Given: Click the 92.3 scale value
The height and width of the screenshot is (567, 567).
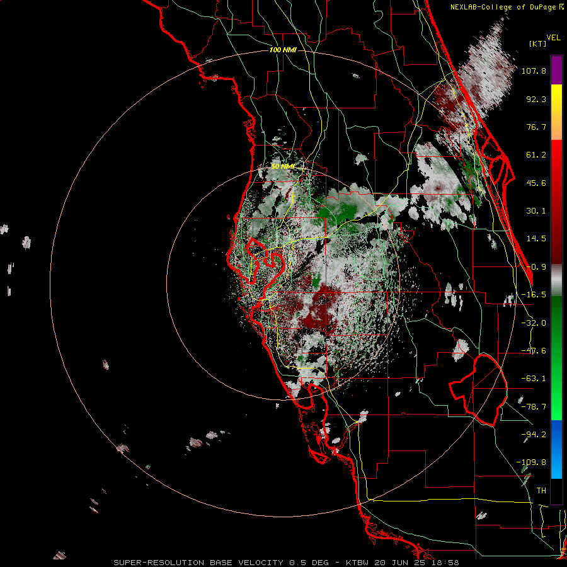Looking at the screenshot, I should tap(536, 99).
